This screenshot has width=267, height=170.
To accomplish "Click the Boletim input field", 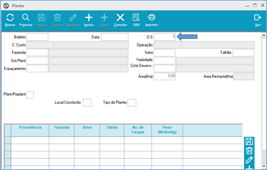I will click(37, 37).
